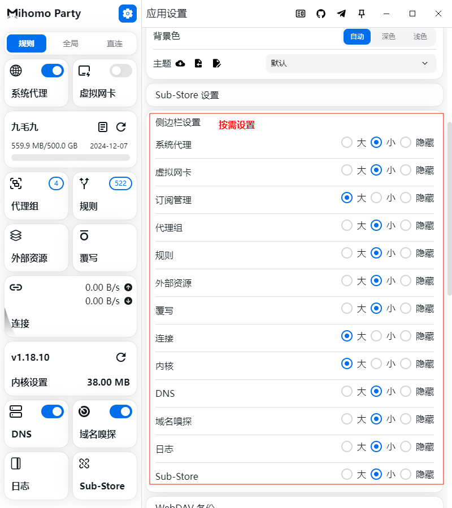Click the settings panel vertical scrollbar
The height and width of the screenshot is (508, 452).
(449, 209)
